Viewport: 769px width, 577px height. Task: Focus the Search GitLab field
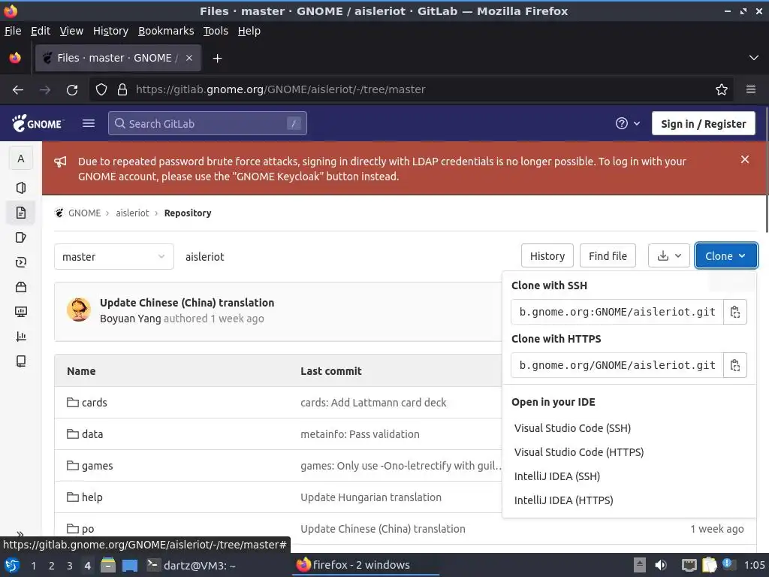tap(207, 123)
